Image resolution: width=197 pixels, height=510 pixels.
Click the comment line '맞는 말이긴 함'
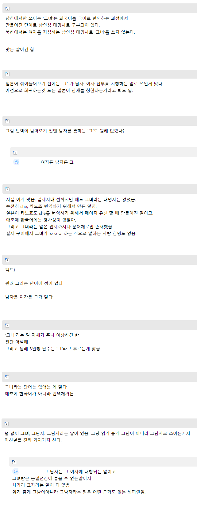20,49
